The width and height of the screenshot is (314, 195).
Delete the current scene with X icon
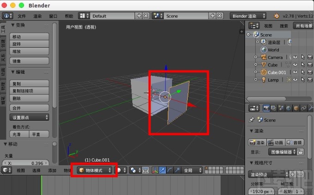pyautogui.click(x=220, y=16)
